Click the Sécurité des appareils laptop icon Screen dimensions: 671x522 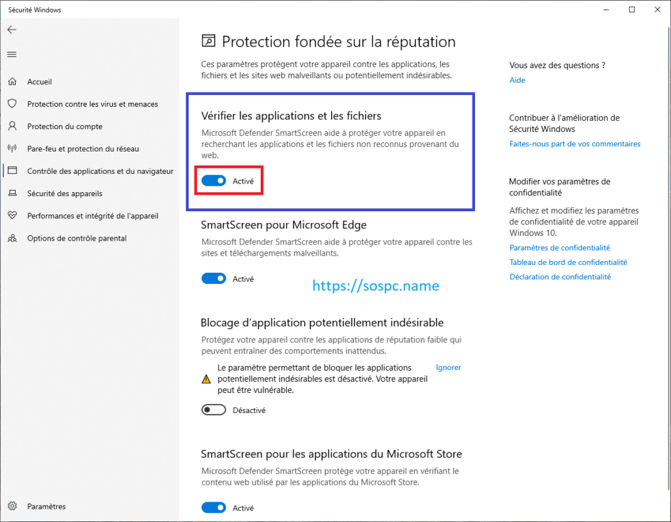12,193
